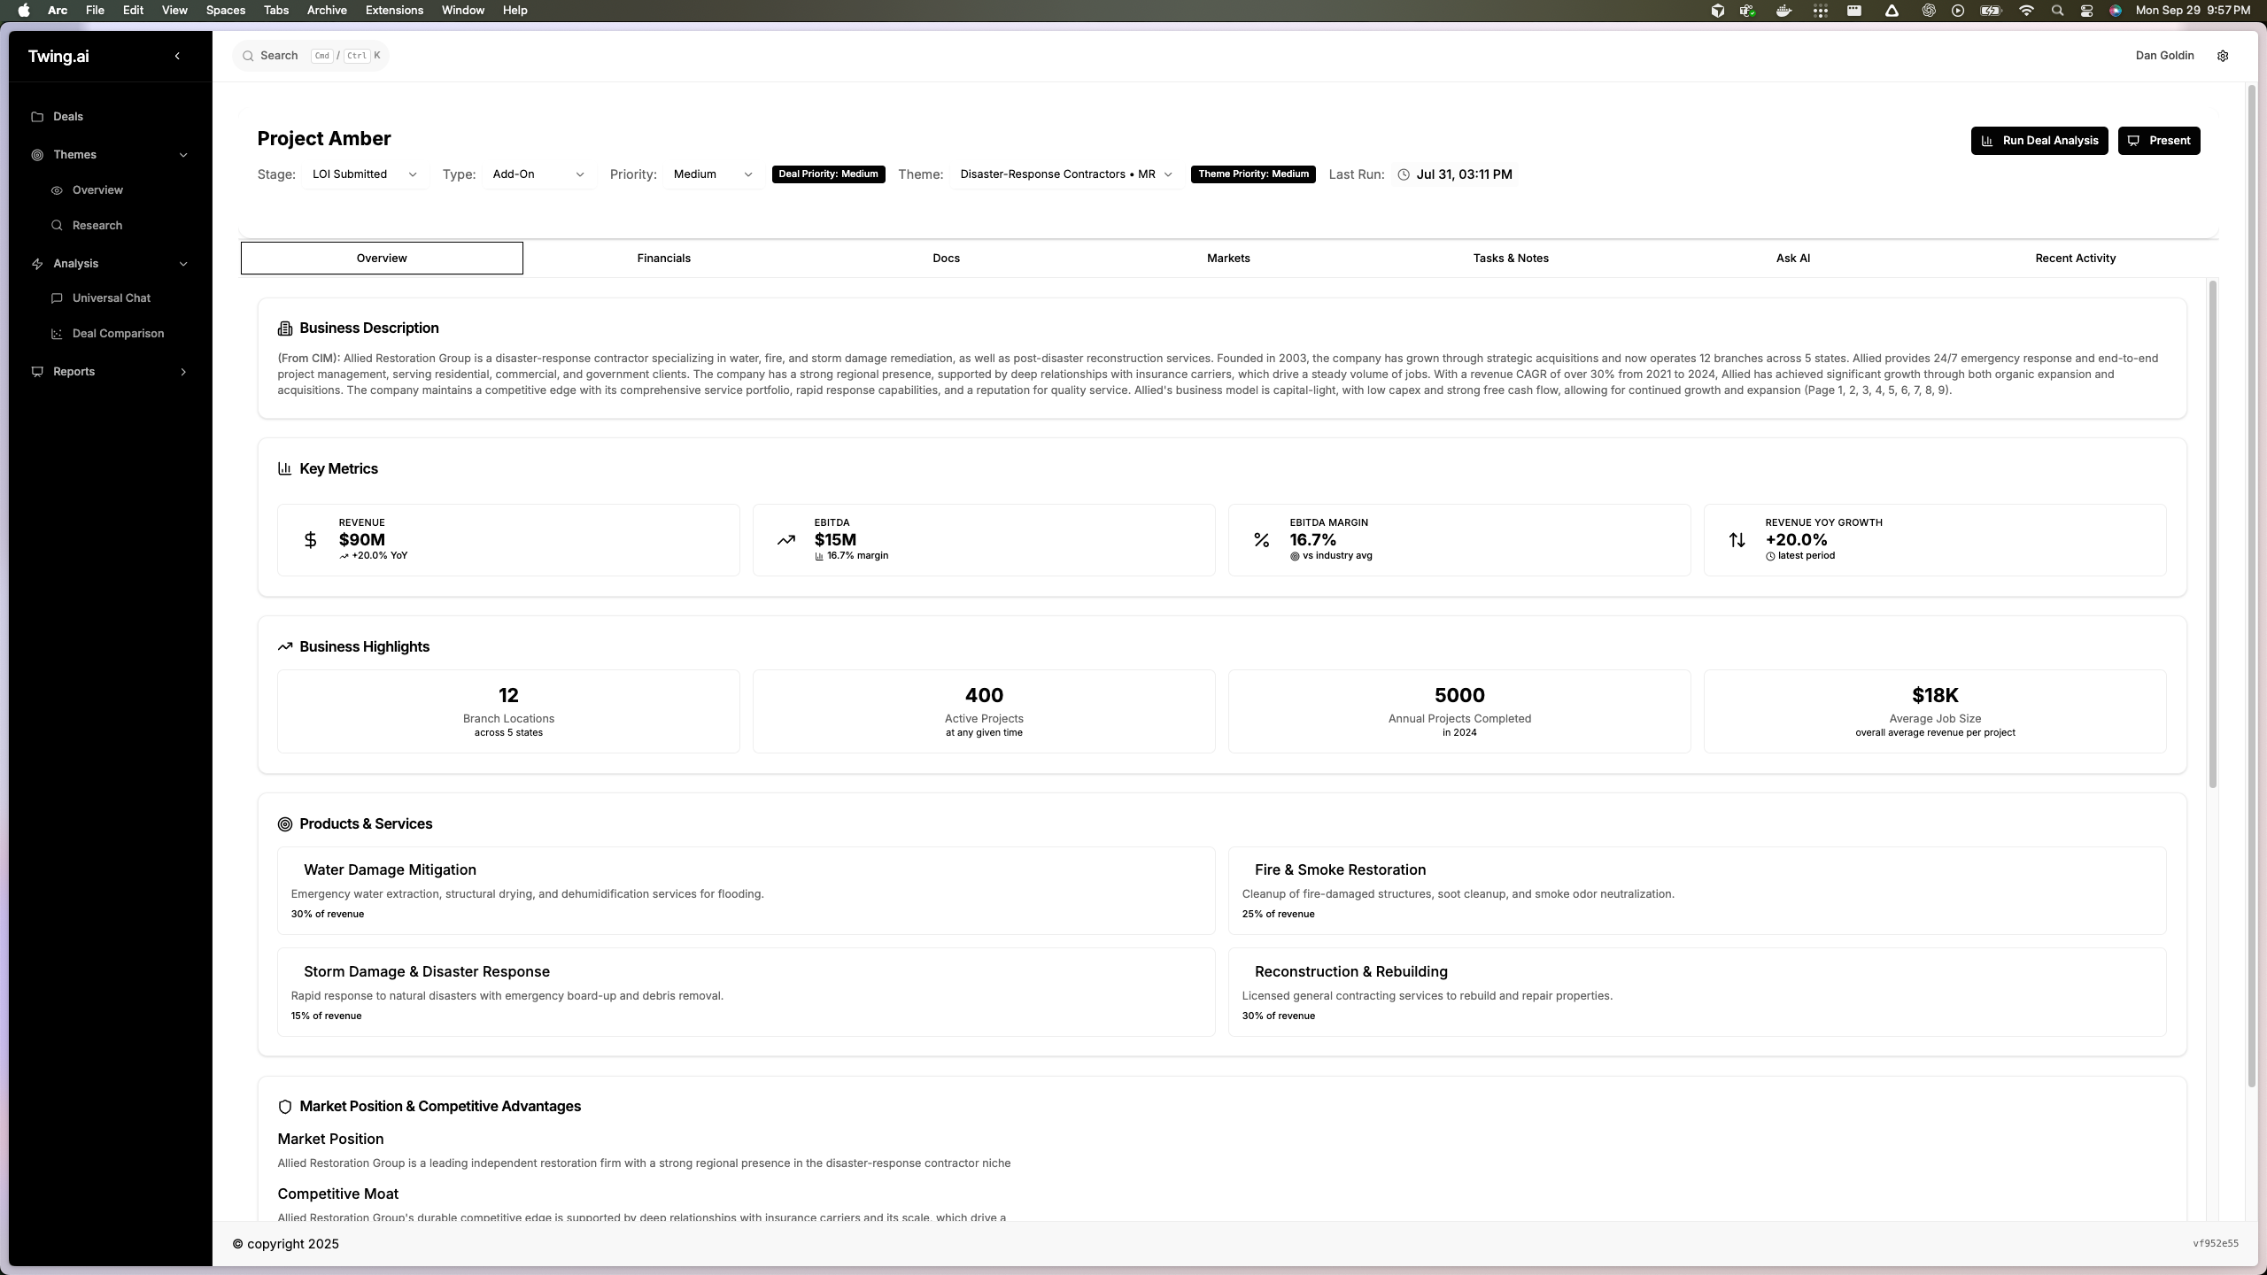Select Analysis with the lightning bolt icon
Image resolution: width=2267 pixels, height=1275 pixels.
click(74, 263)
